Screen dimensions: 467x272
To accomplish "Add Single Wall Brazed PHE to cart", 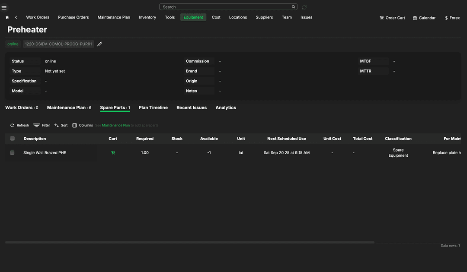I will point(113,153).
